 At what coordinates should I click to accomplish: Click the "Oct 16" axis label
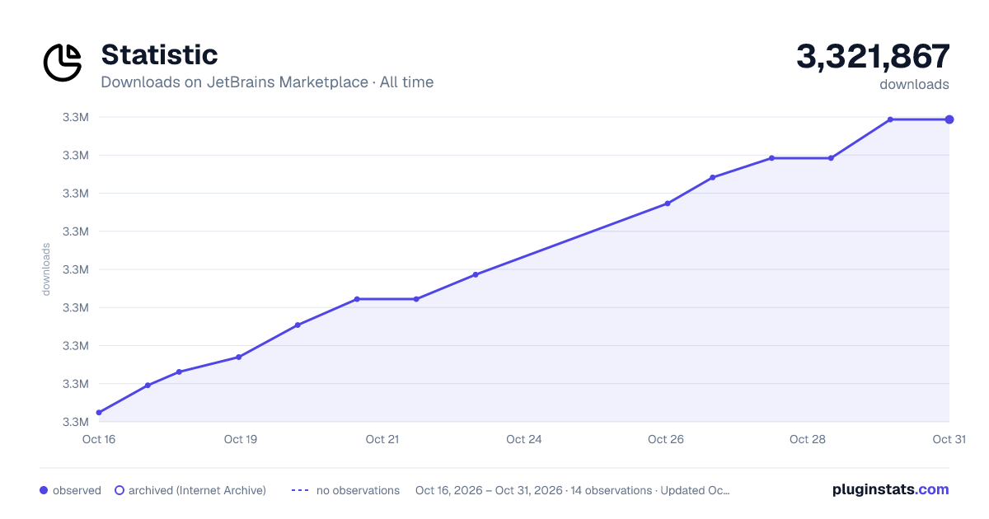tap(99, 439)
